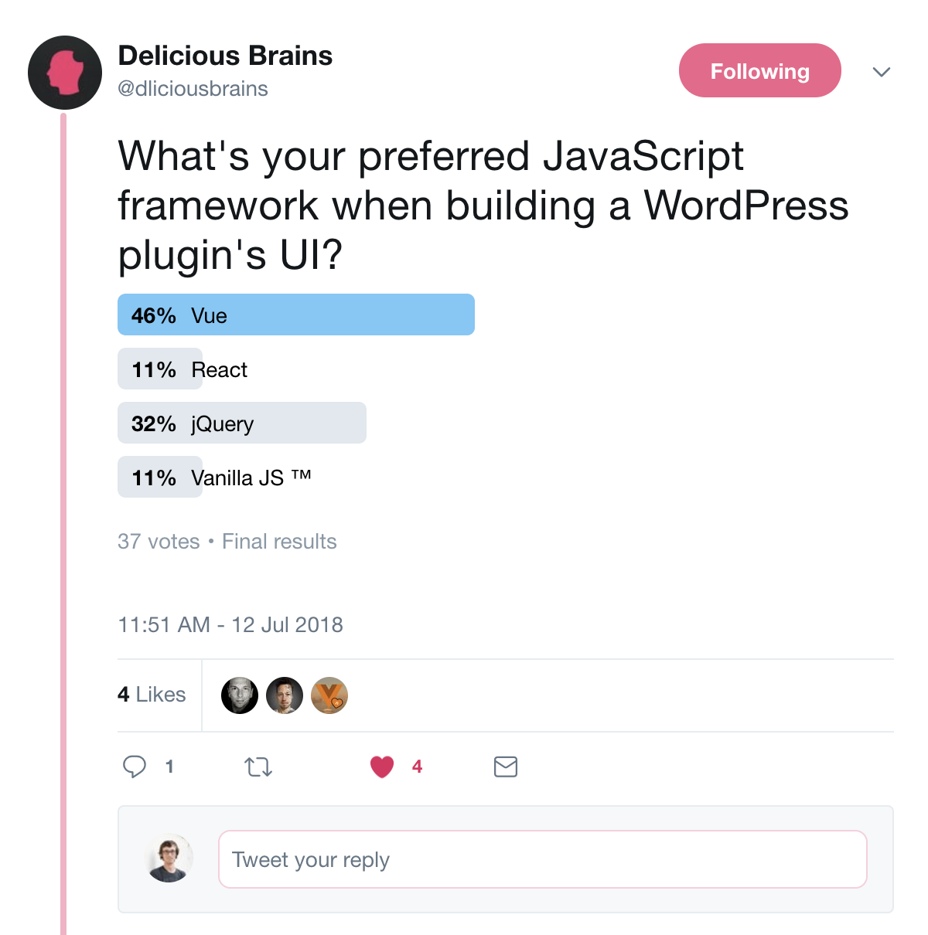The width and height of the screenshot is (928, 935).
Task: View third liker's orange avatar
Action: tap(329, 695)
